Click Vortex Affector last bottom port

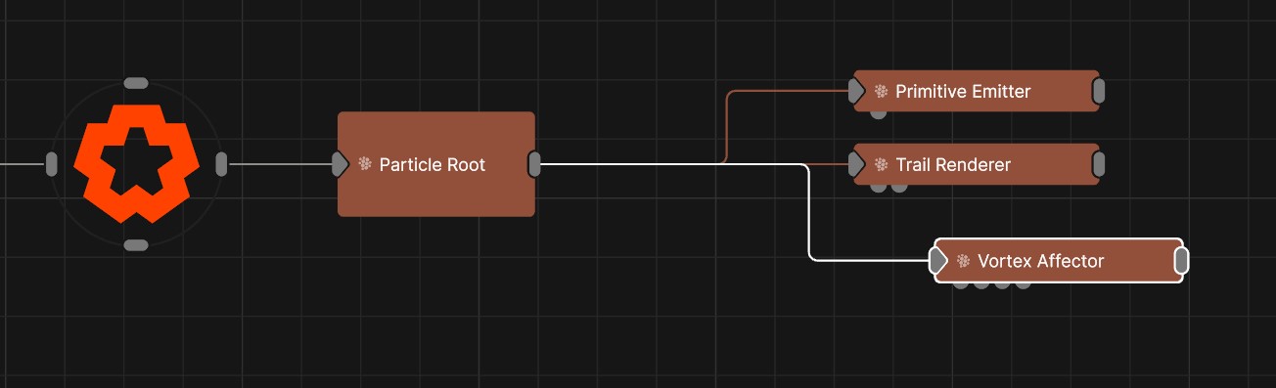click(x=1023, y=284)
